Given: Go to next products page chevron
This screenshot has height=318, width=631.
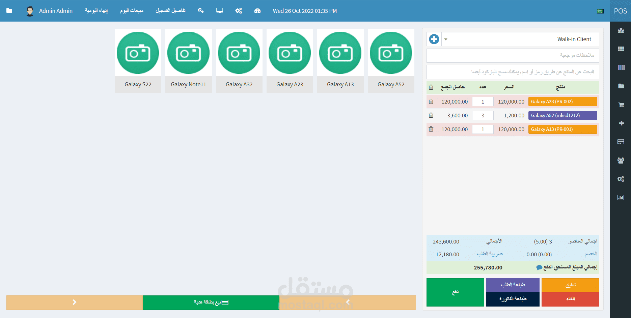Looking at the screenshot, I should (75, 302).
